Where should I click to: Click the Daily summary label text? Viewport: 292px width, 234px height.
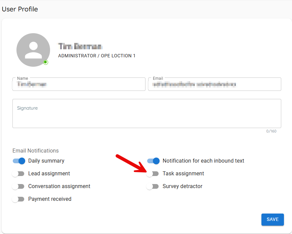(x=46, y=161)
